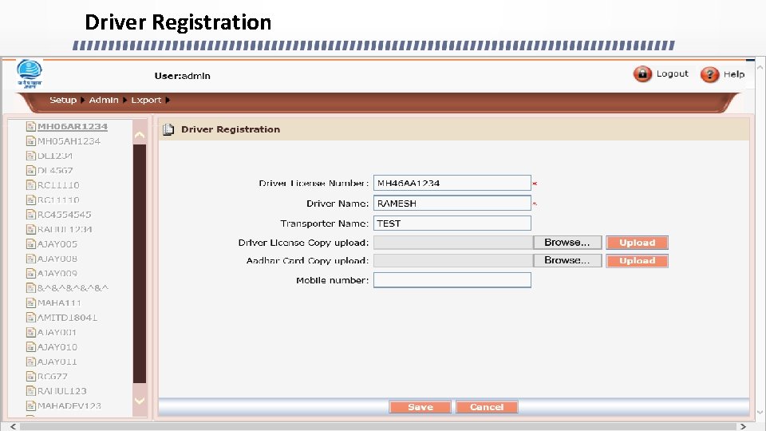Click the Driver Registration panel header icon
The image size is (766, 431).
coord(168,129)
